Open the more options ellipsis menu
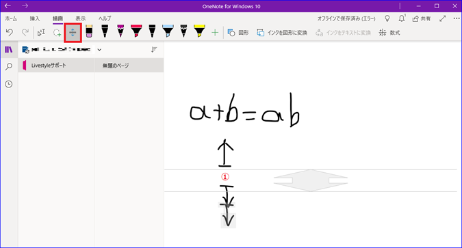This screenshot has height=248, width=462. [x=457, y=18]
